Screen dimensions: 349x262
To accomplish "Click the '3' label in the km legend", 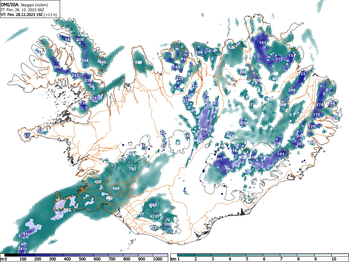I will click(213, 259).
